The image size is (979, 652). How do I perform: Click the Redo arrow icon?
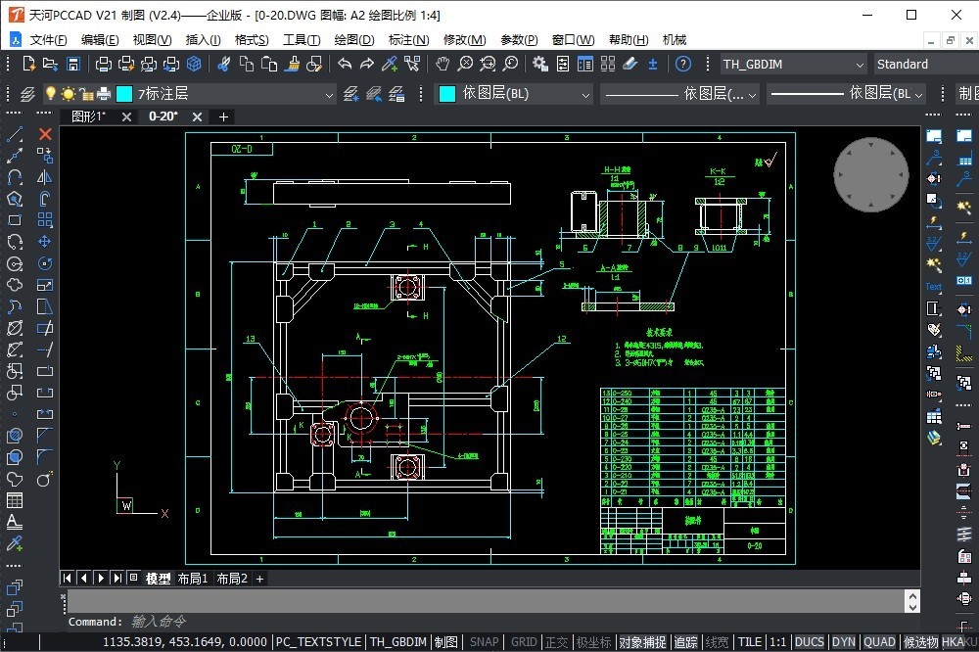367,64
